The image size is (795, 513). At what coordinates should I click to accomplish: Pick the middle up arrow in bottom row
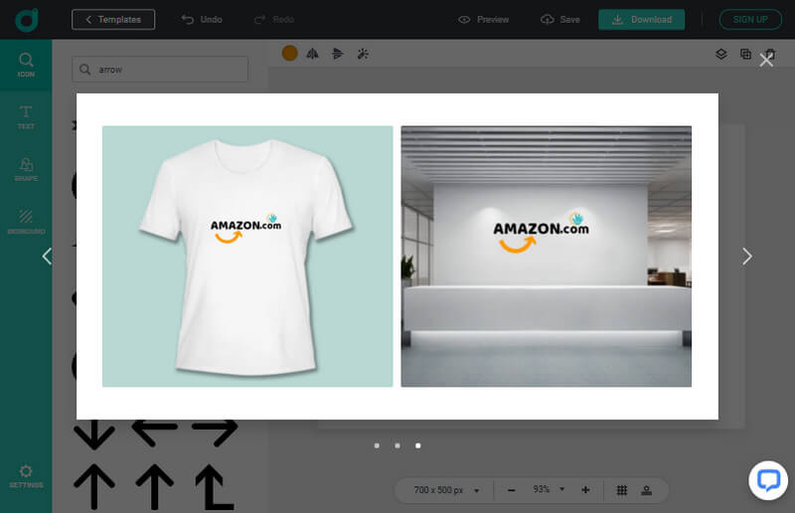(155, 486)
